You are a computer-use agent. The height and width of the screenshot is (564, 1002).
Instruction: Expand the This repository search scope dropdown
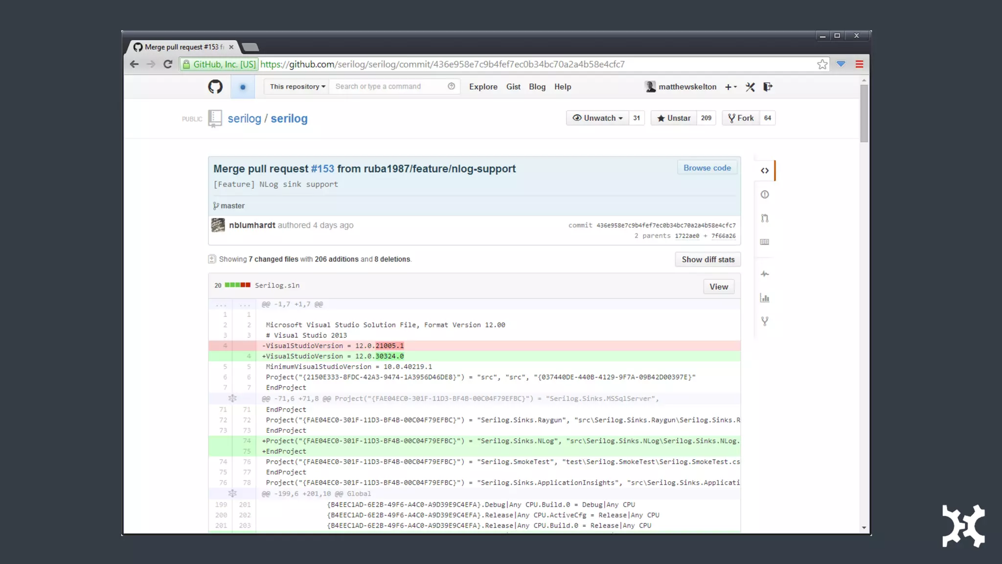(x=297, y=87)
